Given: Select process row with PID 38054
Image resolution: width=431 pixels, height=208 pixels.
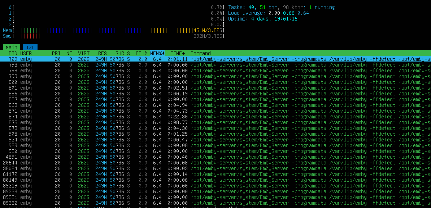Looking at the screenshot, I should tap(215, 168).
